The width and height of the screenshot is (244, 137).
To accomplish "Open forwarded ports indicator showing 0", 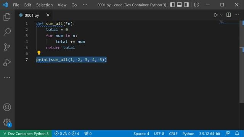I will click(x=88, y=134).
